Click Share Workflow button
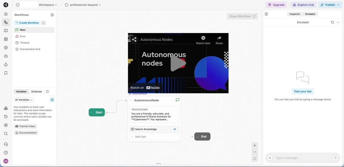Image resolution: width=344 pixels, height=167 pixels. (242, 16)
